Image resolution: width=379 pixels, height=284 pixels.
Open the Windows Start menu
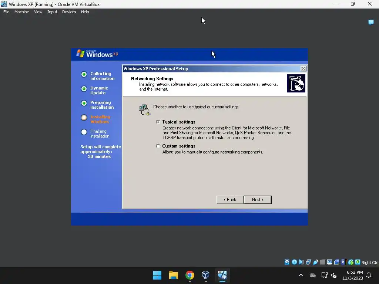(x=157, y=275)
